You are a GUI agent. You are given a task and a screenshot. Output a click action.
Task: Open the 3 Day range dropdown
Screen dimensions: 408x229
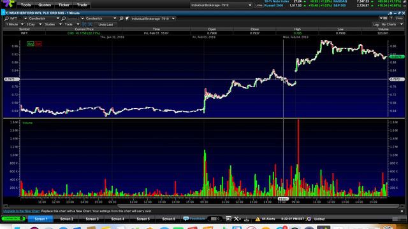pos(34,24)
